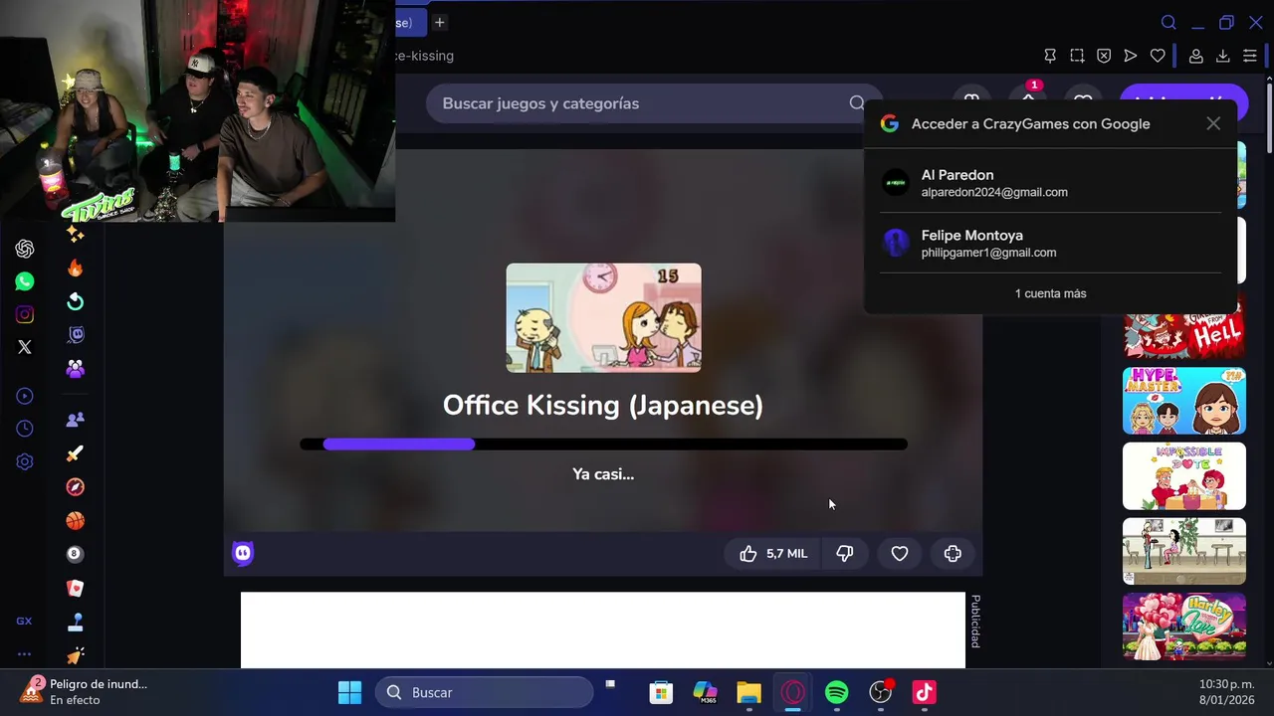Open Spotify from taskbar
The height and width of the screenshot is (716, 1274).
pos(836,692)
